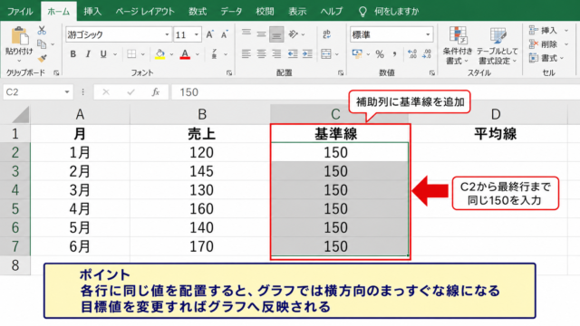Image resolution: width=580 pixels, height=326 pixels.
Task: Click the formula bar showing 150
Action: pyautogui.click(x=374, y=92)
